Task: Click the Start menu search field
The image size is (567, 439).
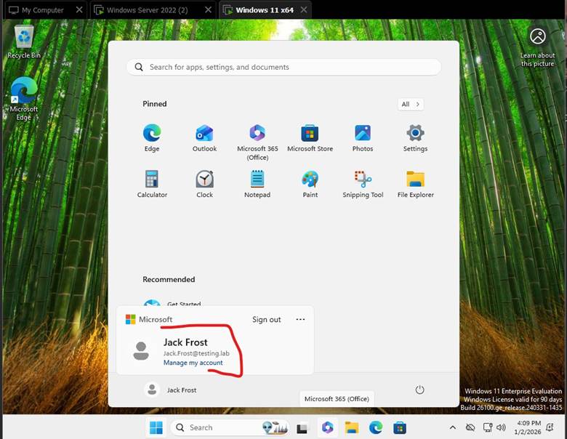Action: [x=283, y=67]
